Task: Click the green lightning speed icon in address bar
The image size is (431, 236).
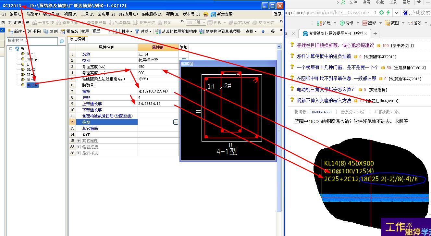Action: tap(388, 13)
